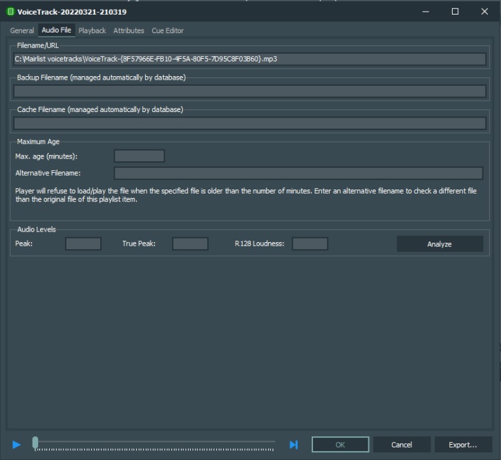
Task: Open the Attributes tab
Action: coord(129,30)
